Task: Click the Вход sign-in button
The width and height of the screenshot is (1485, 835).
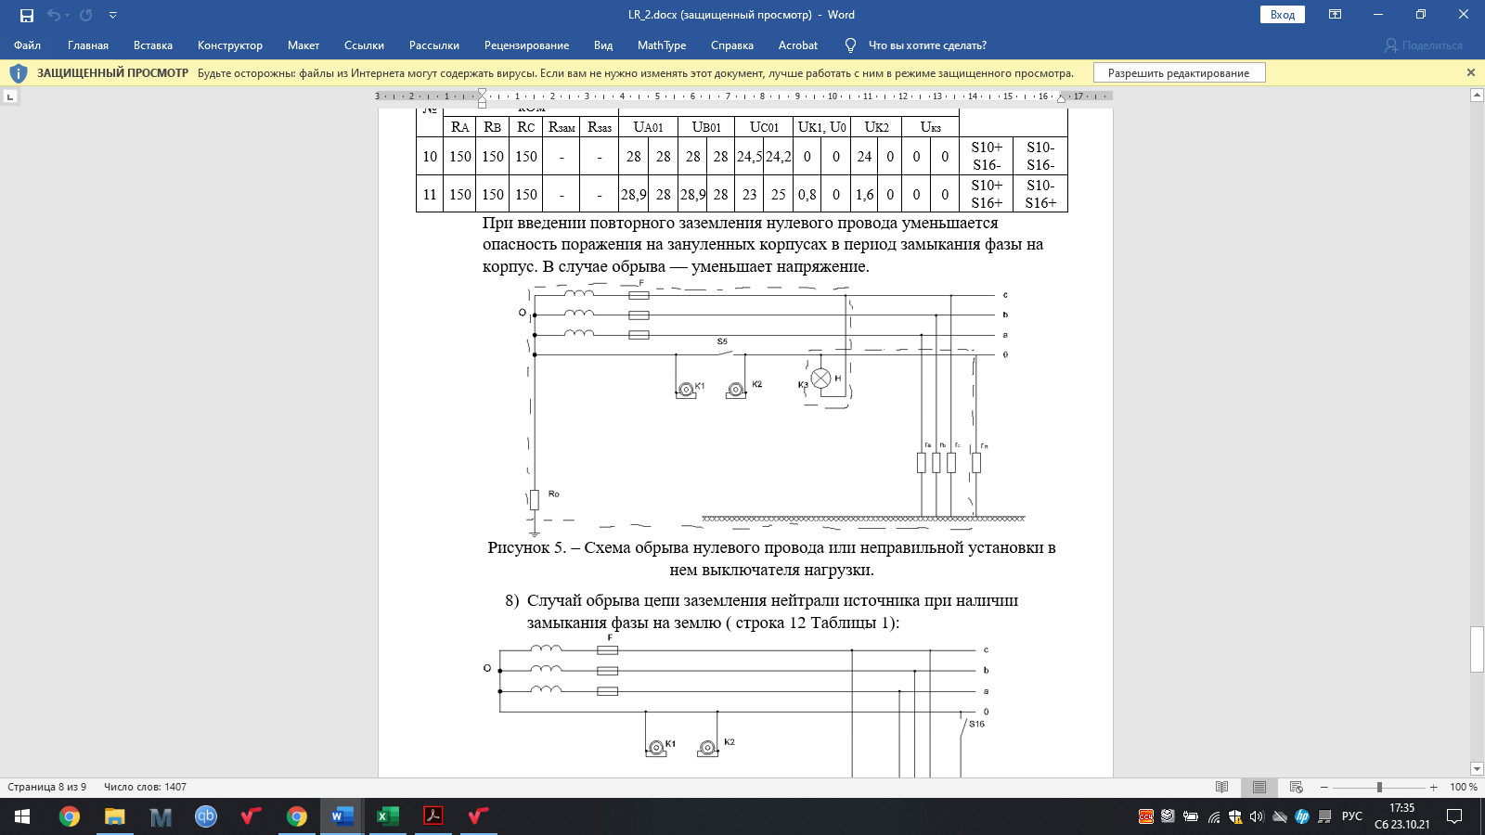Action: pos(1283,15)
